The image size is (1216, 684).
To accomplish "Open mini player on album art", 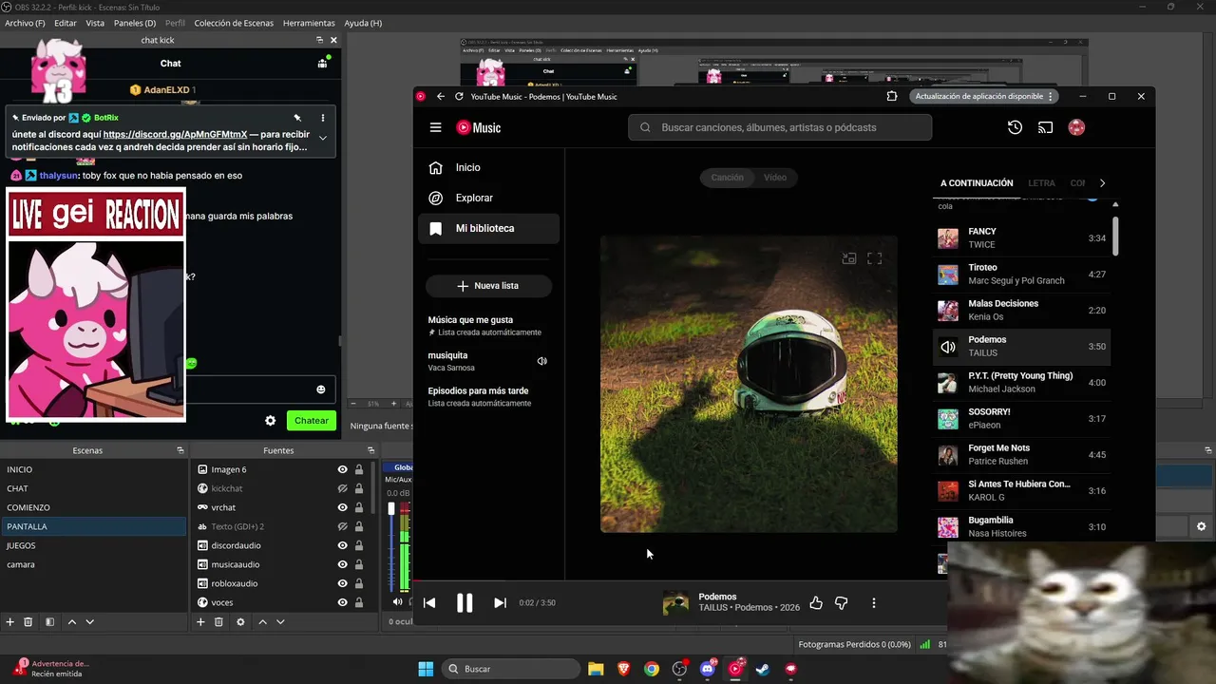I will point(849,258).
